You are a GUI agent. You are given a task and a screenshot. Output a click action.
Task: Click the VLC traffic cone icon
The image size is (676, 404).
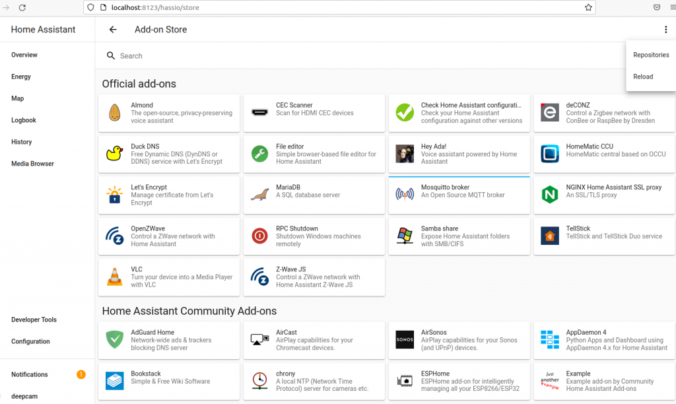tap(115, 277)
